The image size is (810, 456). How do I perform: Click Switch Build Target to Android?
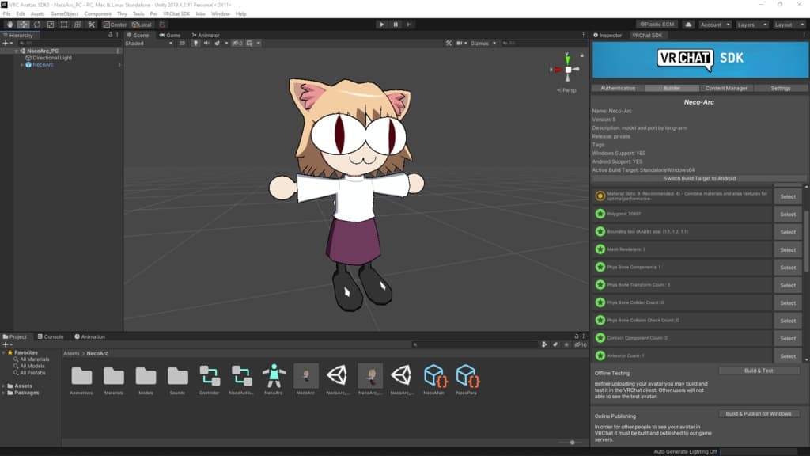pos(699,179)
